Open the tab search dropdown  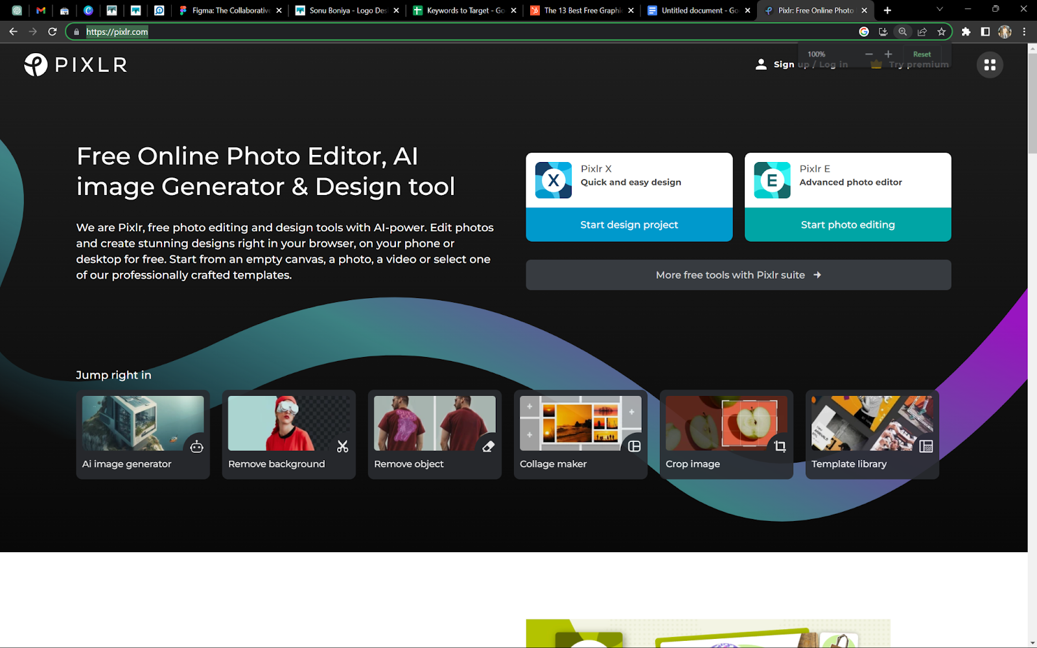940,10
